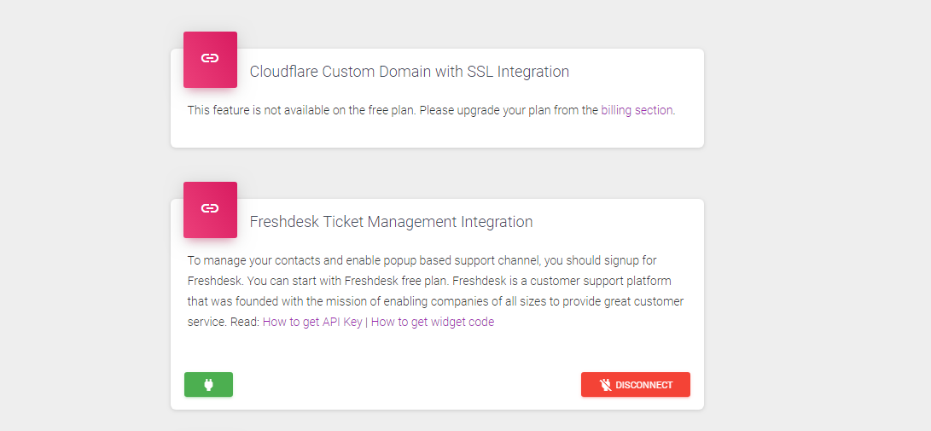Click the chain glyph inside the lower pink tile
Image resolution: width=931 pixels, height=431 pixels.
(210, 208)
